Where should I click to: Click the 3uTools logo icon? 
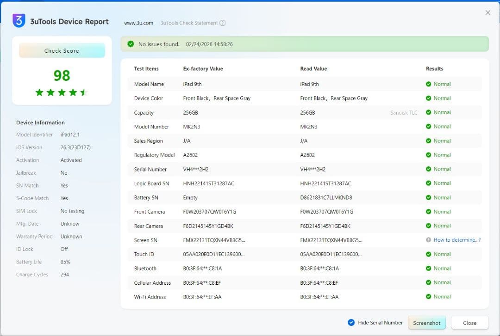tap(19, 21)
